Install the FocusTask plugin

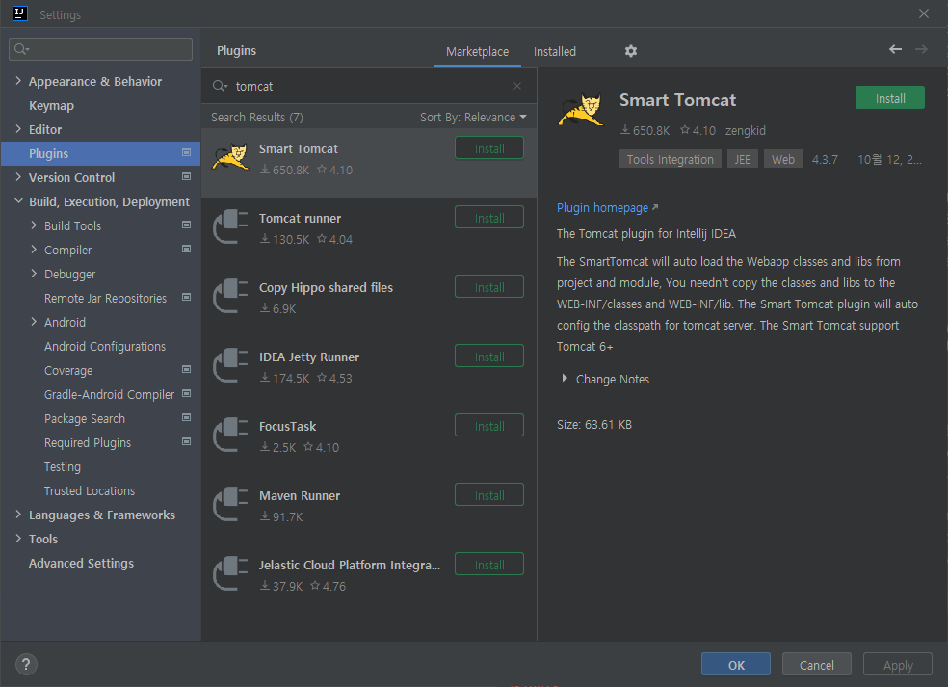point(489,426)
